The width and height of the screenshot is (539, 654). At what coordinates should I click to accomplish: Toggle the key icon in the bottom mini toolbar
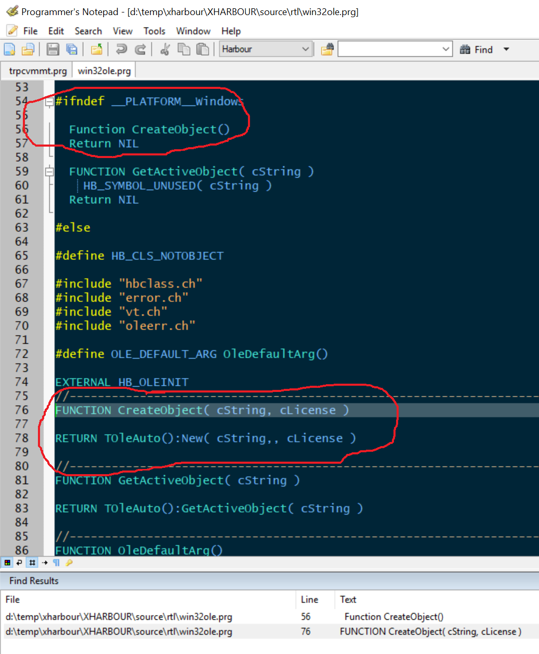(69, 563)
